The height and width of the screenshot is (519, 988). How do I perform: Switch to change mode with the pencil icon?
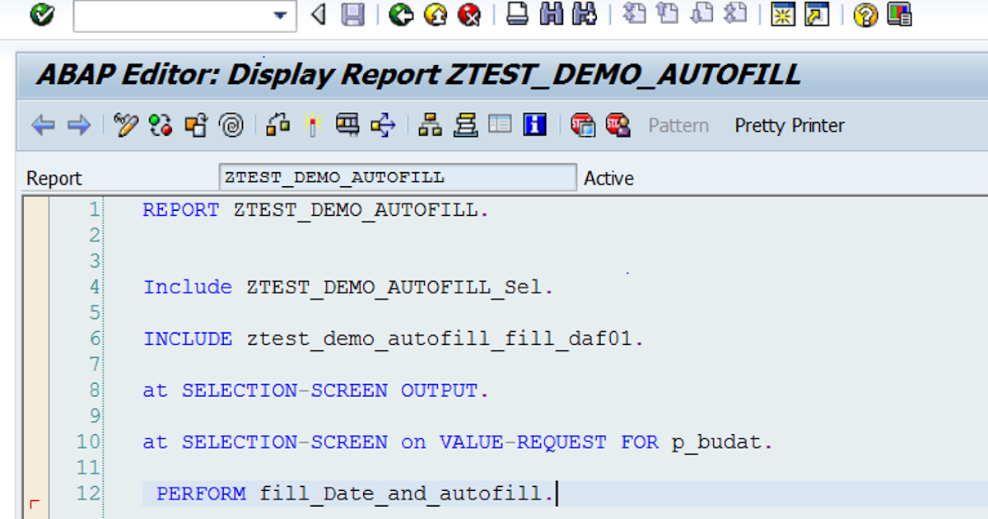point(125,124)
